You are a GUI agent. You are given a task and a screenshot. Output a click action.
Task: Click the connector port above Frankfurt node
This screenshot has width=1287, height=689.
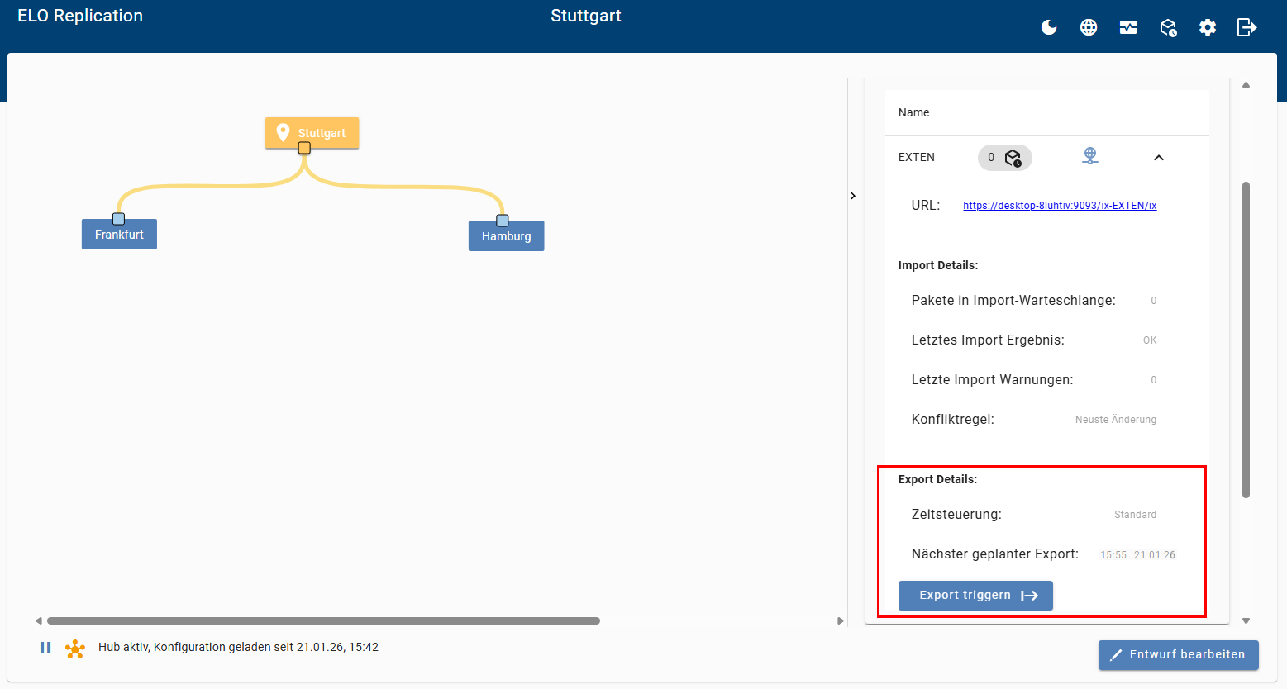click(118, 219)
